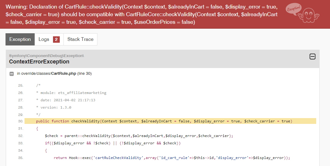Image resolution: width=330 pixels, height=166 pixels.
Task: Click the ContextErrorException heading
Action: (39, 62)
